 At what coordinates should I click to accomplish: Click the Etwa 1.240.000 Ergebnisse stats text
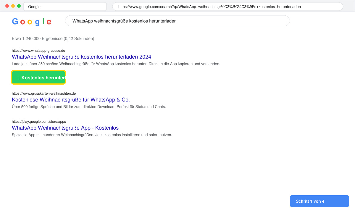pos(53,39)
